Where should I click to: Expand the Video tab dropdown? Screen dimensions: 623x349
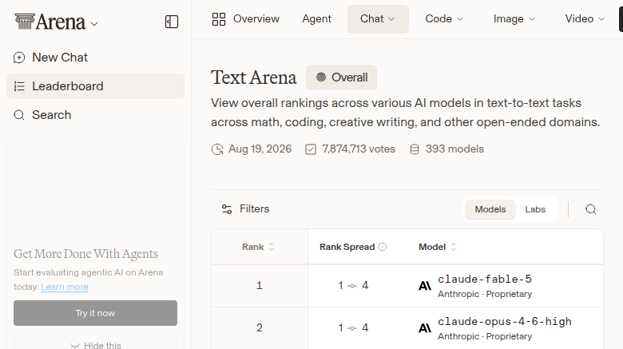(x=585, y=18)
